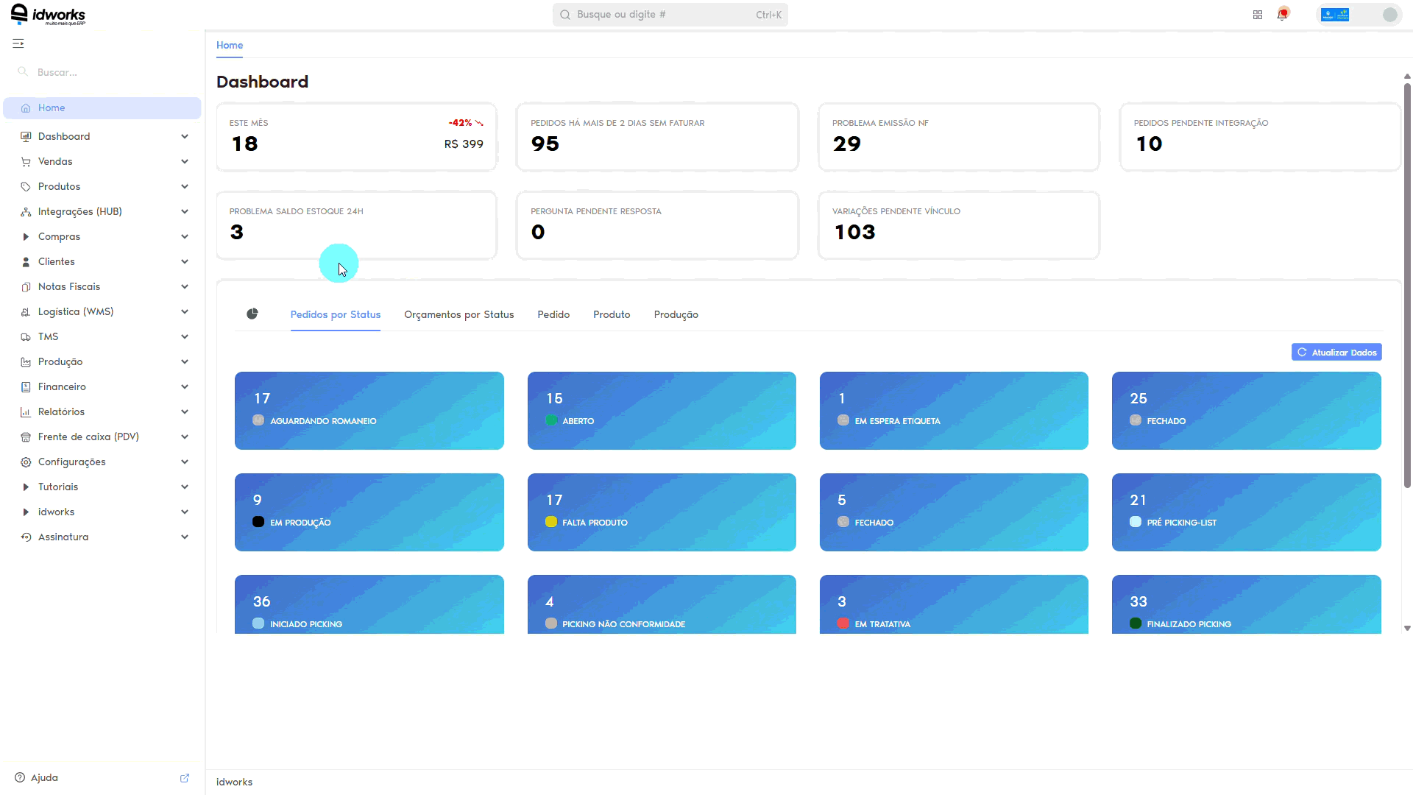Click the Ajuda question mark icon
The height and width of the screenshot is (795, 1413).
(20, 777)
